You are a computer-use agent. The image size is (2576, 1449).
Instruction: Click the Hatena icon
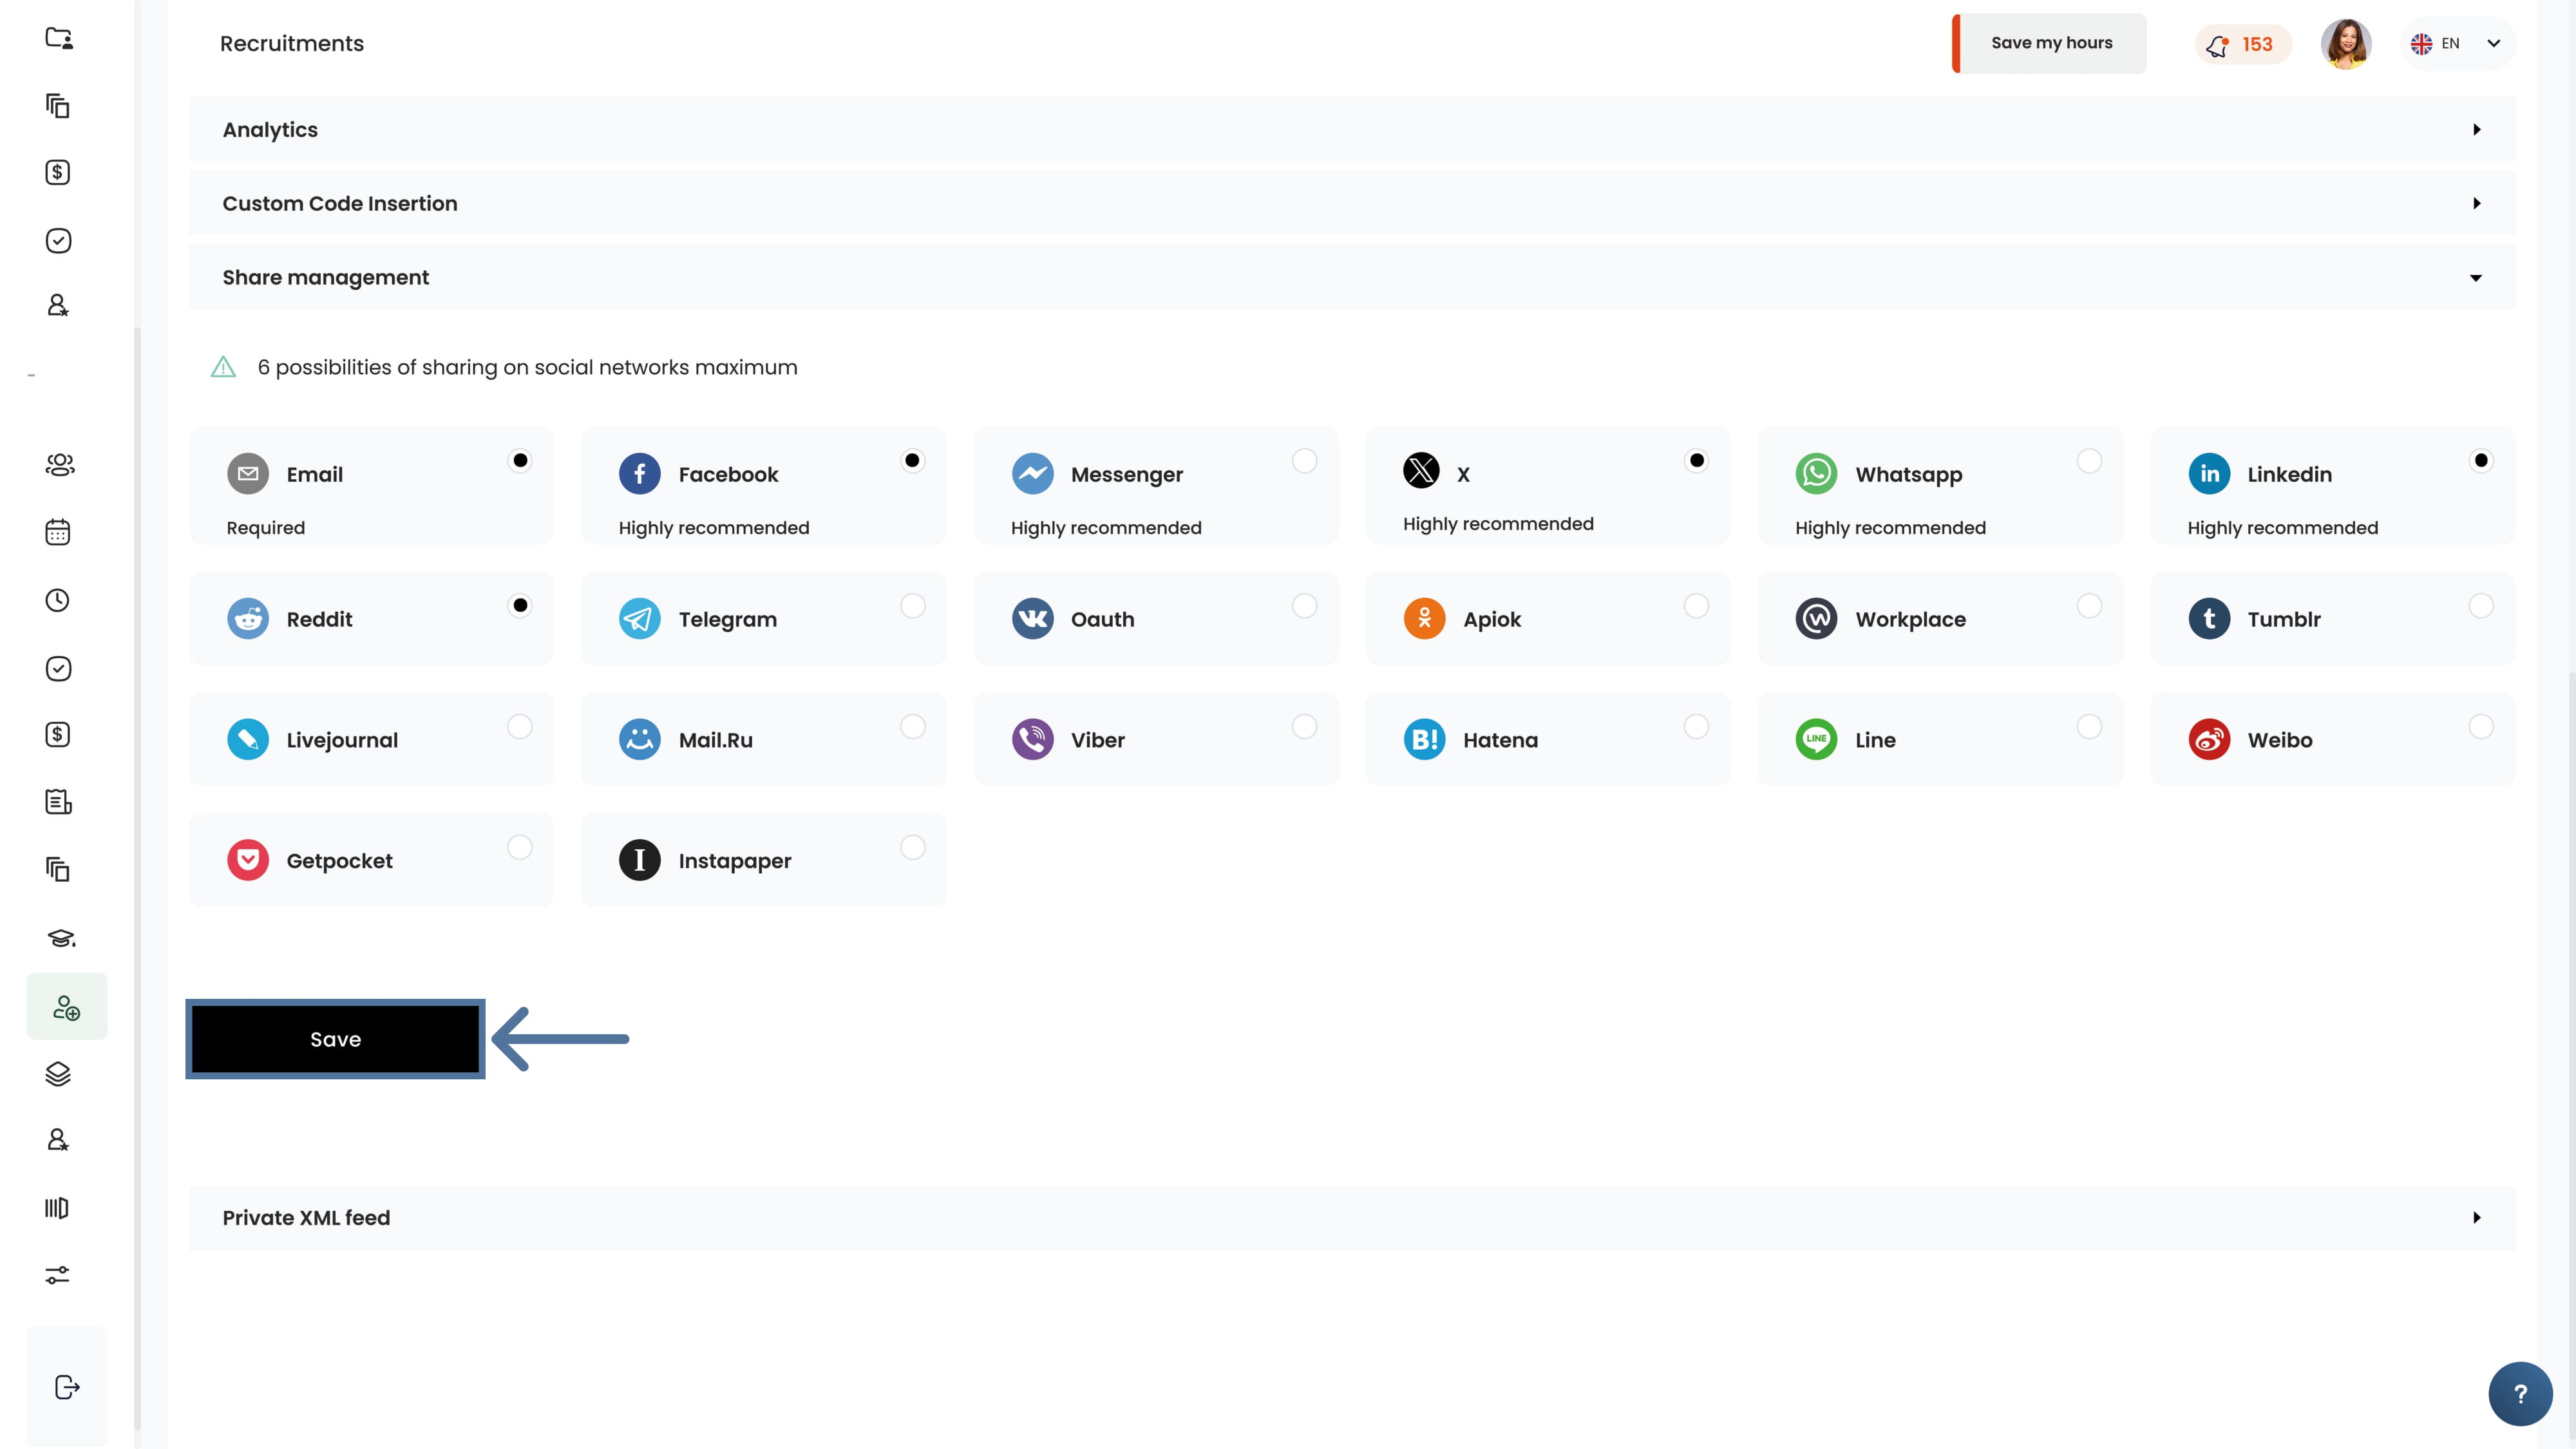(x=1424, y=740)
